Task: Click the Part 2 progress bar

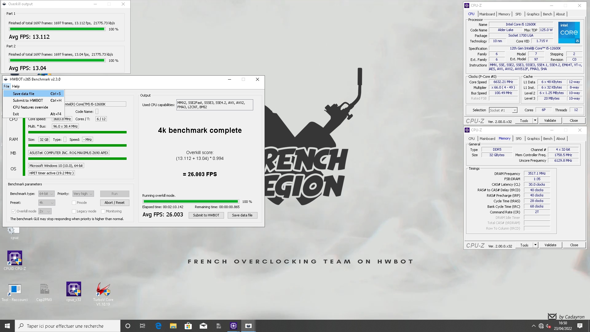Action: point(57,61)
